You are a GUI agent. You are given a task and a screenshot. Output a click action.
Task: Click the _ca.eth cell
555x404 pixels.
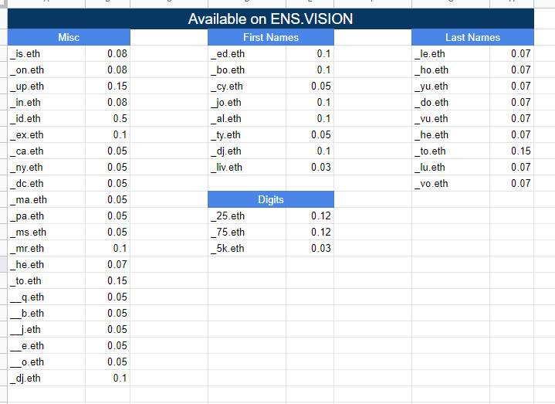[x=46, y=151]
